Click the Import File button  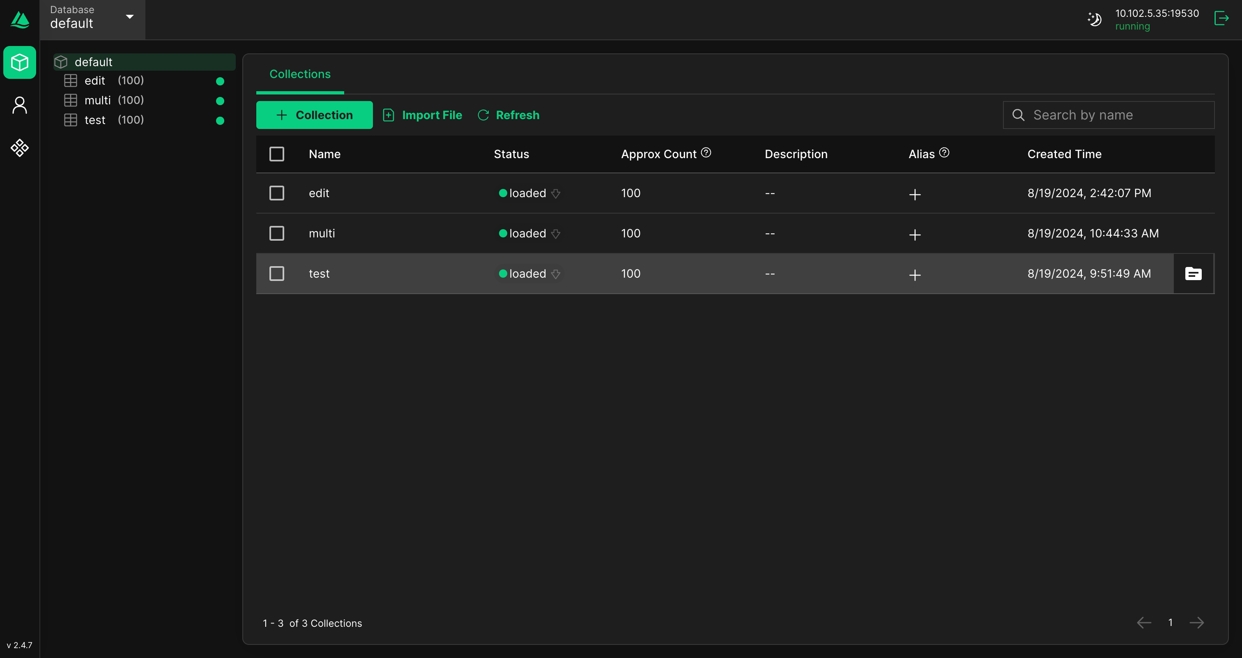coord(422,115)
